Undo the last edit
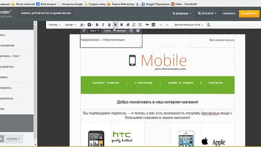The height and width of the screenshot is (147, 261). 161,25
